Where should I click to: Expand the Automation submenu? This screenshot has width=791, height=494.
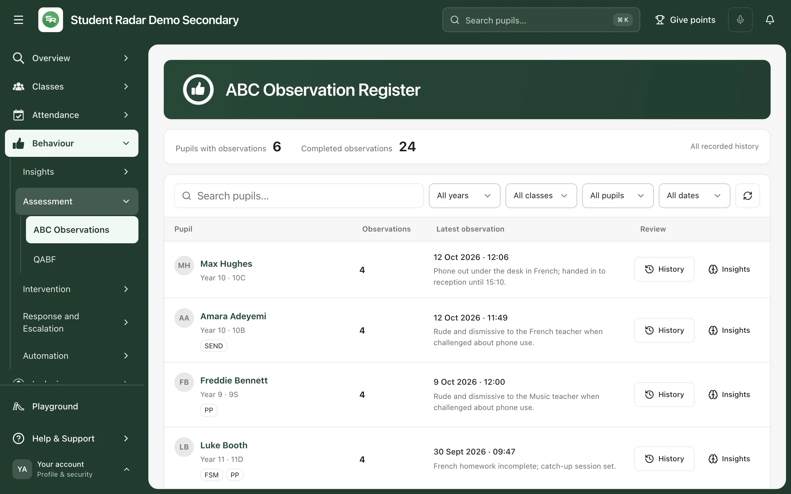pos(126,355)
